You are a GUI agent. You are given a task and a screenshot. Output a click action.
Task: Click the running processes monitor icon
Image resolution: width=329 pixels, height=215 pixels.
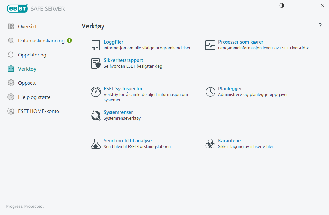(210, 45)
